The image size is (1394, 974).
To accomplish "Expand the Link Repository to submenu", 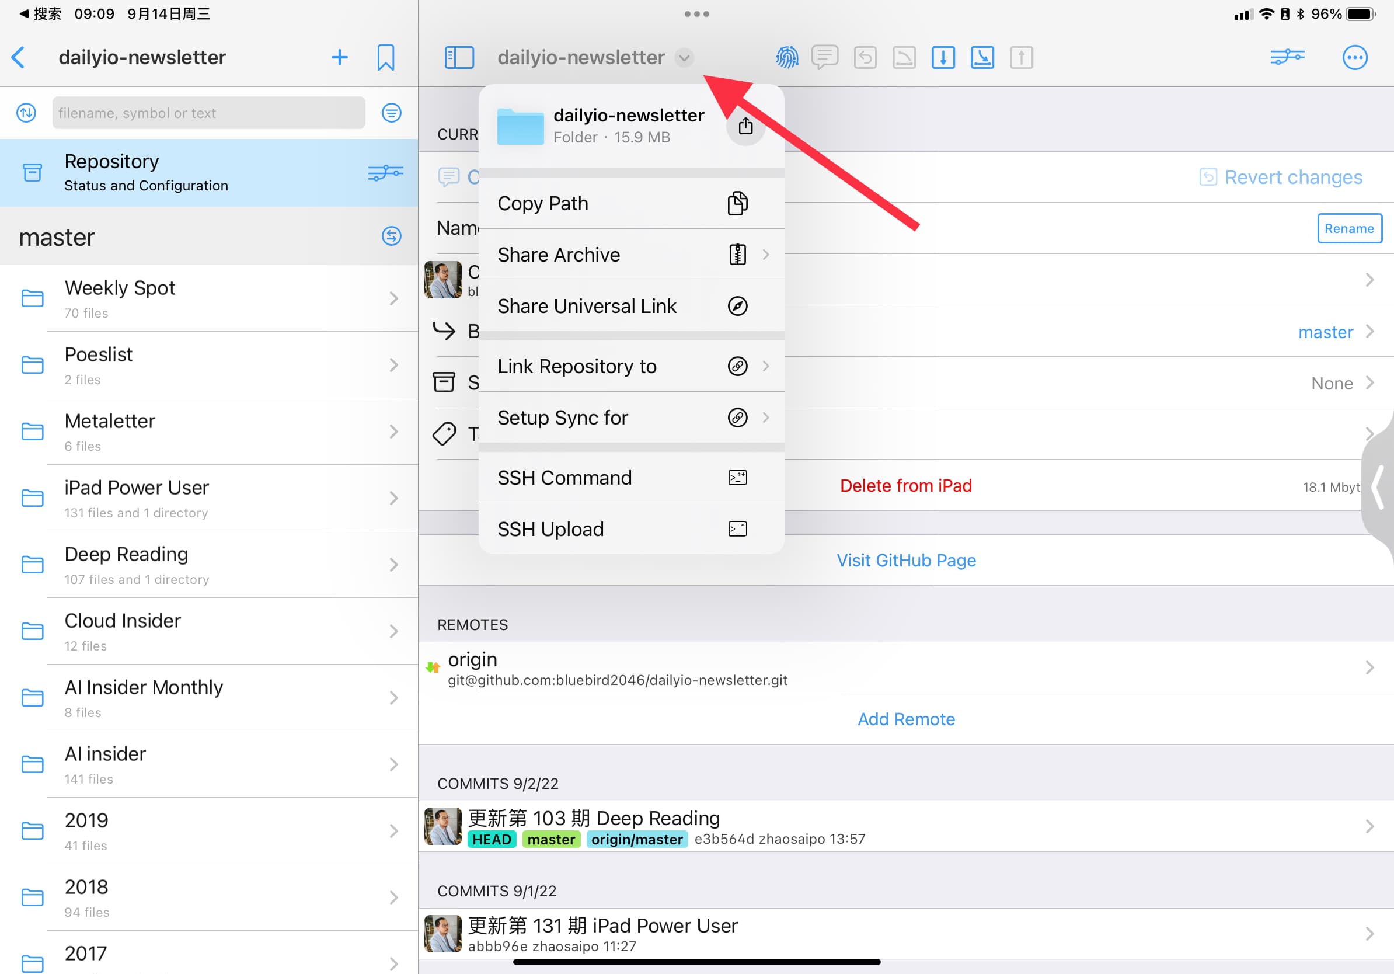I will 766,366.
